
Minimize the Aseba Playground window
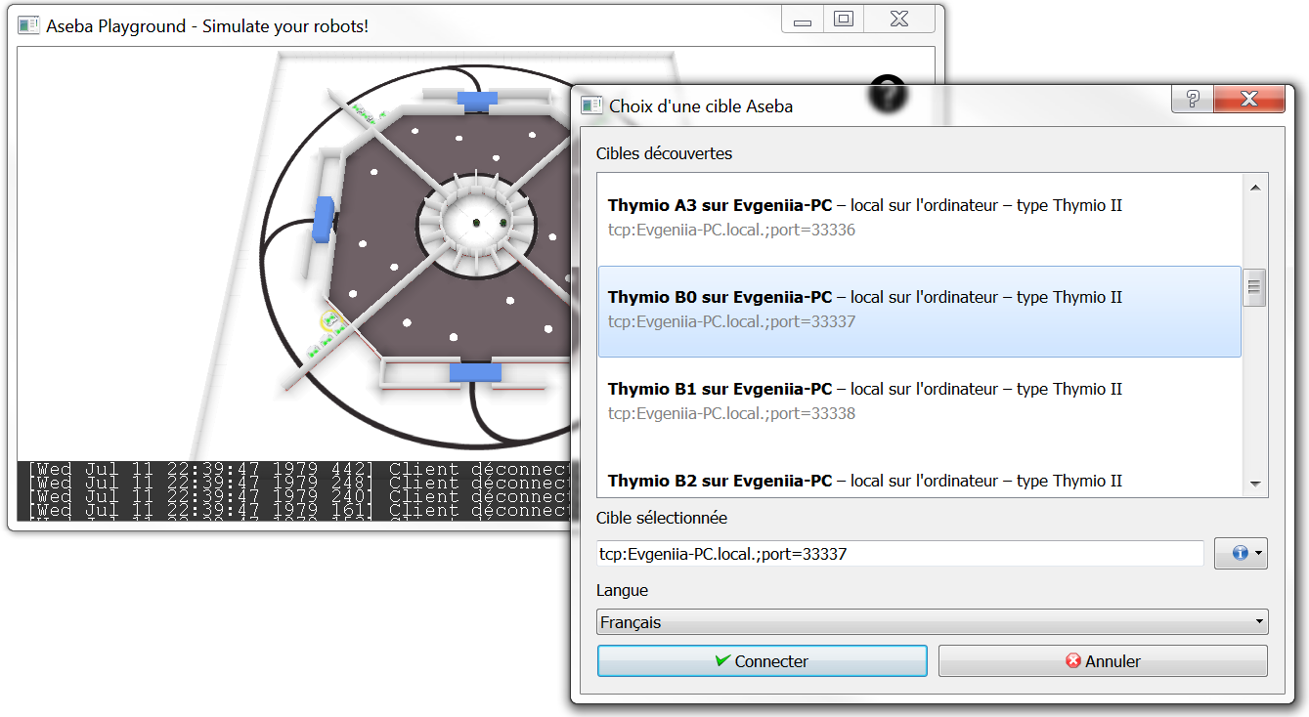pyautogui.click(x=803, y=19)
